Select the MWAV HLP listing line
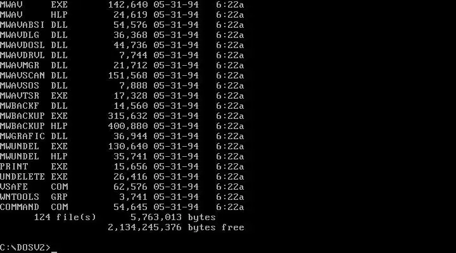The image size is (456, 253). (x=122, y=15)
